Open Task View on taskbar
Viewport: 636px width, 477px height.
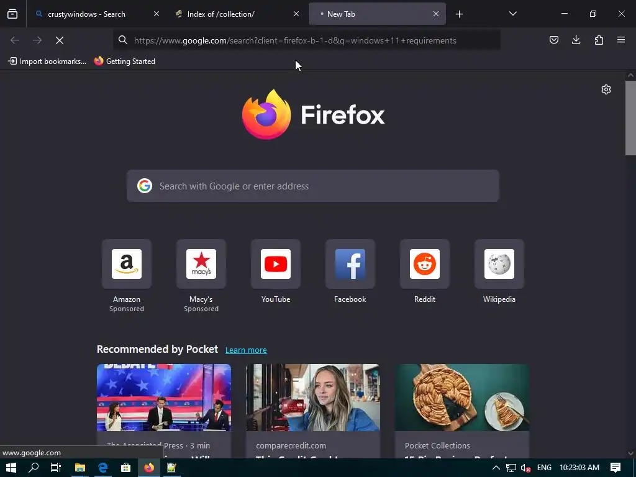tap(55, 468)
